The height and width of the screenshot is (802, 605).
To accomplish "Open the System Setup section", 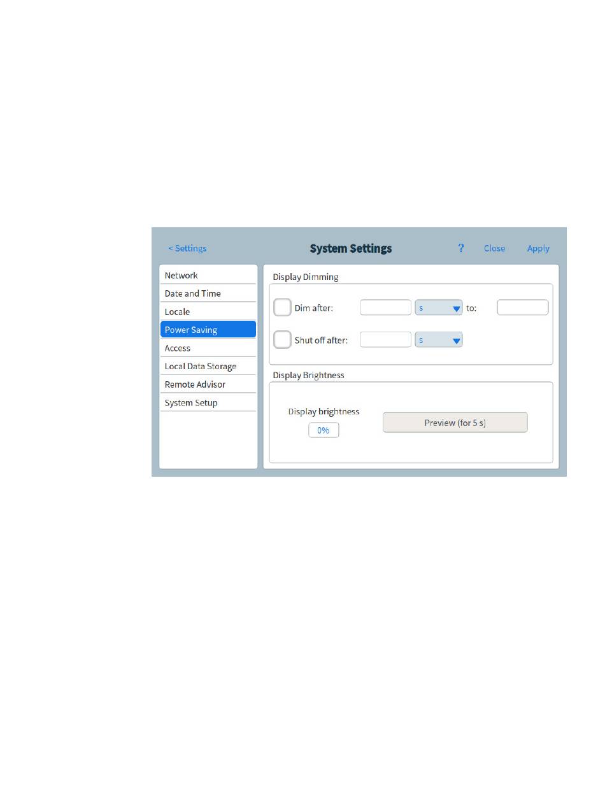I will 208,402.
